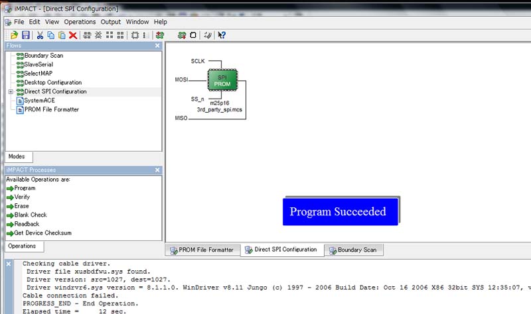Click the list-style icon beside the chip icon
This screenshot has height=314, width=531.
145,35
